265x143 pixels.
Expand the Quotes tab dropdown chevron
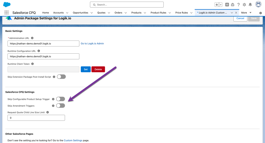(x=109, y=13)
